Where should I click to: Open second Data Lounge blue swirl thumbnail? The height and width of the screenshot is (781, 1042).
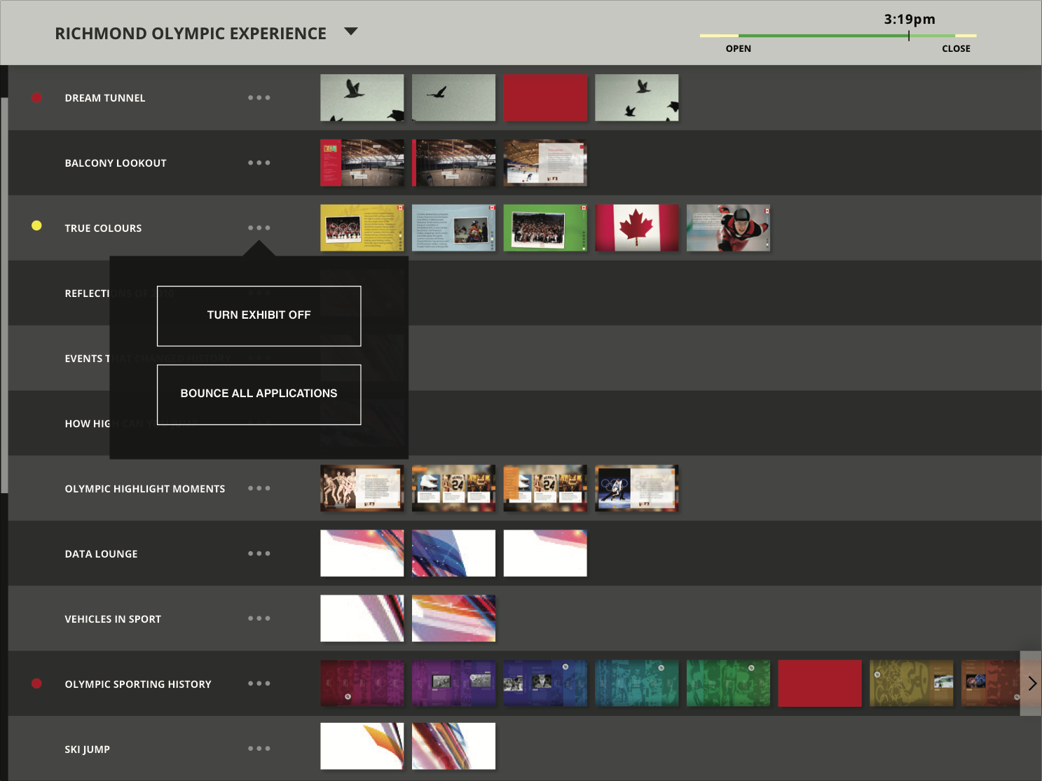tap(453, 553)
